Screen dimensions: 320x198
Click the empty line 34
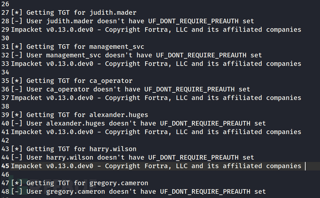(x=139, y=72)
